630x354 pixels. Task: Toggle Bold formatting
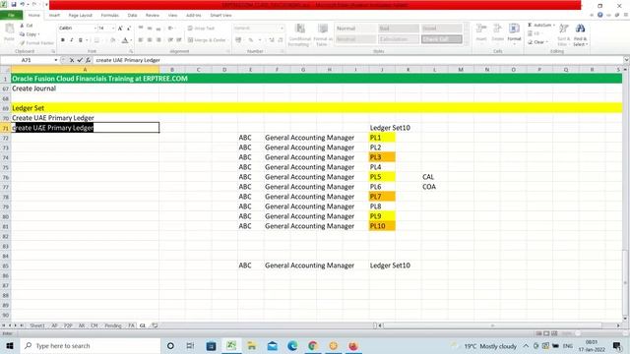point(63,40)
